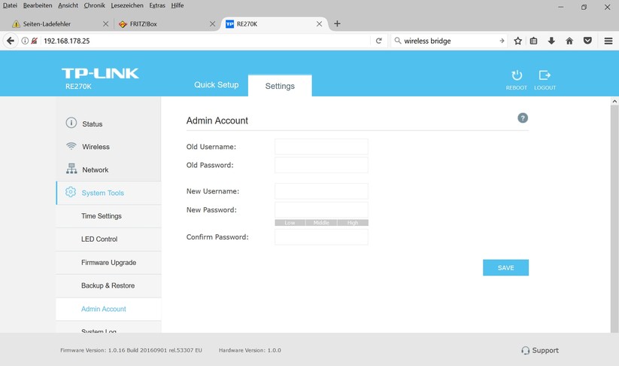Open help via question mark icon
The height and width of the screenshot is (366, 619).
[523, 118]
